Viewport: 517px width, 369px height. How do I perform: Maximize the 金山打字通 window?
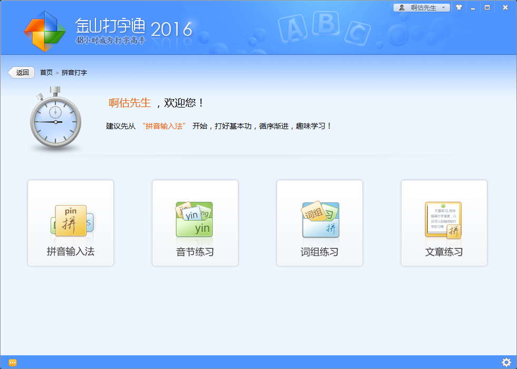pos(487,7)
